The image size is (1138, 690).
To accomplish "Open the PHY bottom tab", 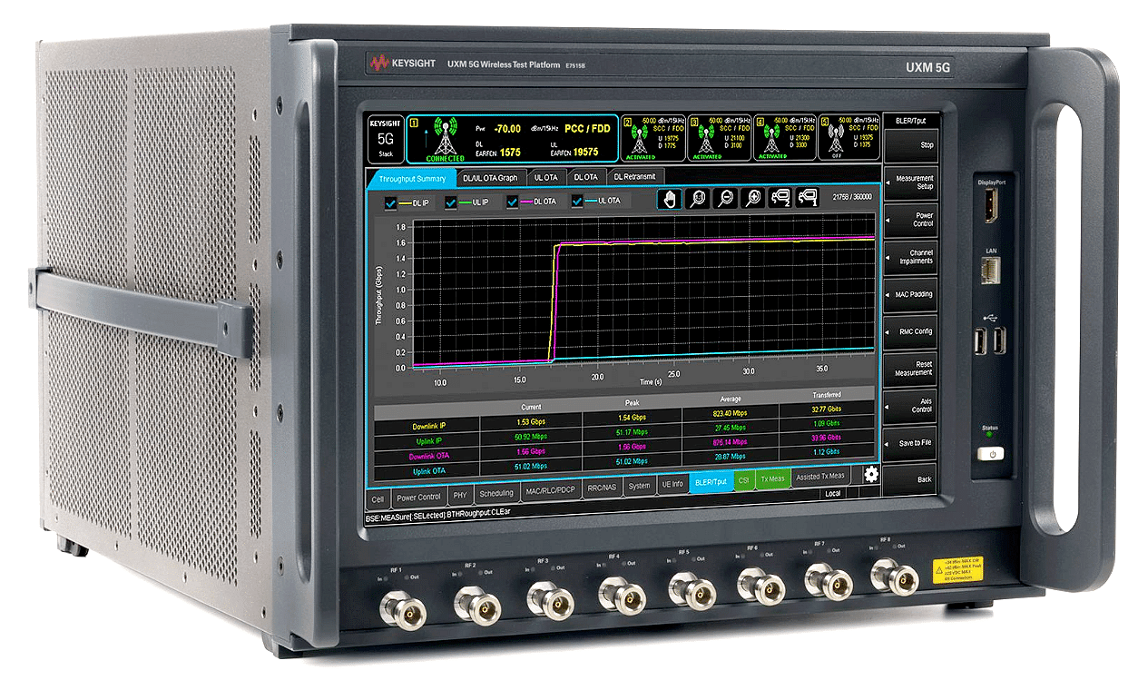I will click(460, 495).
